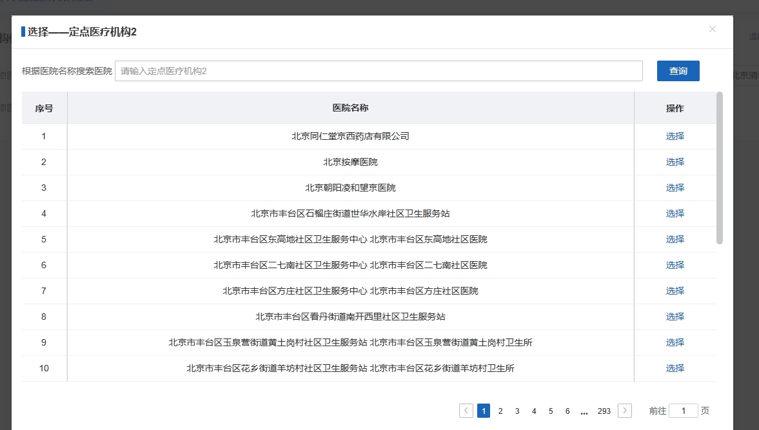Select row 7 方庄社区卫生服务中心 选择 link
This screenshot has height=430, width=759.
click(x=675, y=291)
